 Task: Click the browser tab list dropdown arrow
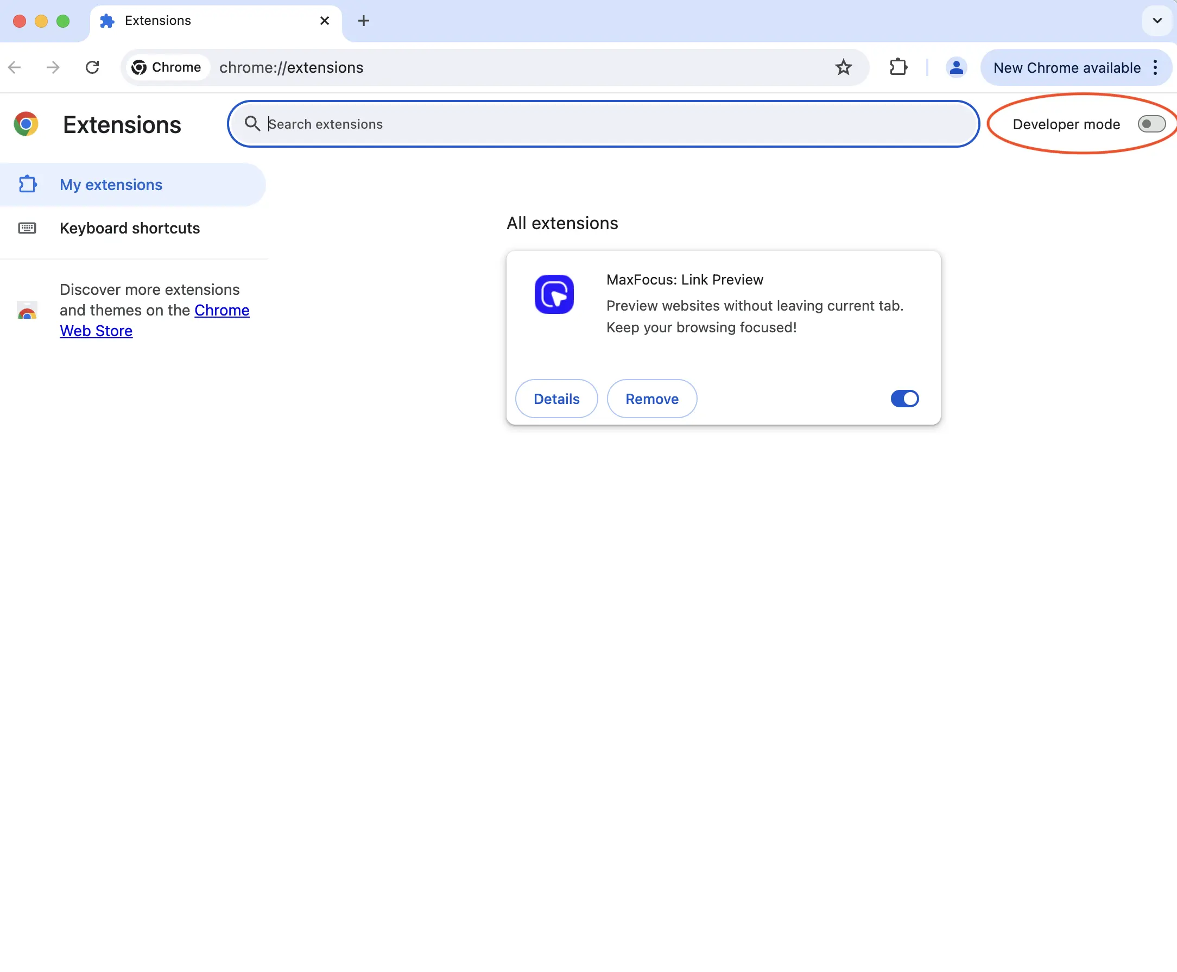1156,21
